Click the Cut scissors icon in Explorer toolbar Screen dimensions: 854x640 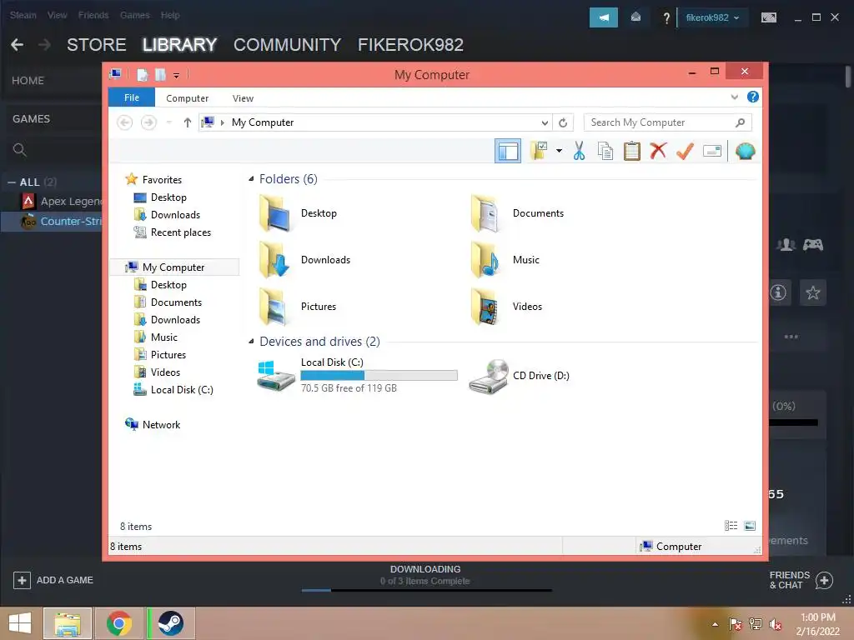pyautogui.click(x=579, y=151)
